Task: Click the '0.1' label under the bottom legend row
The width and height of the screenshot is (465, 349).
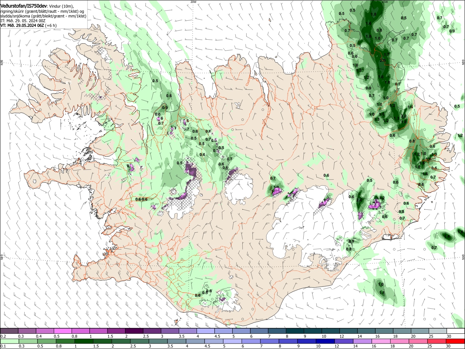Action: [3, 346]
